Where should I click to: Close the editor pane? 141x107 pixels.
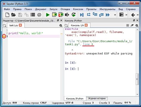(61, 20)
